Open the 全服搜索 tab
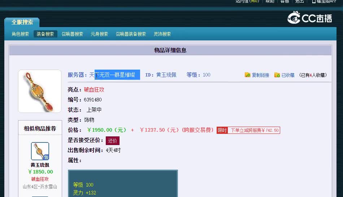 22,22
